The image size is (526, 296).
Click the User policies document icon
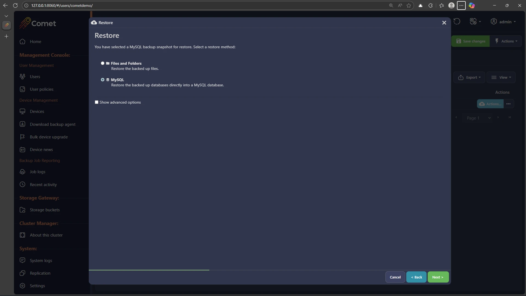point(22,89)
